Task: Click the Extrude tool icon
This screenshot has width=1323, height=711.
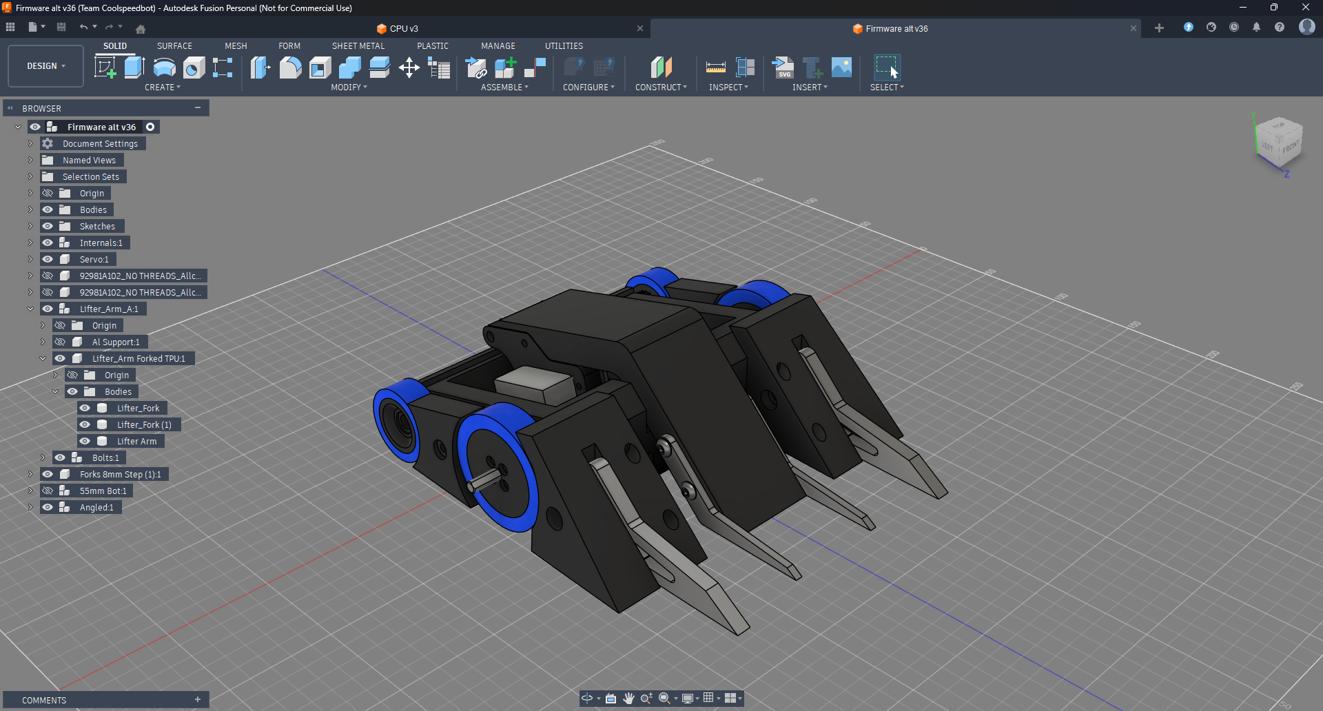Action: (134, 68)
